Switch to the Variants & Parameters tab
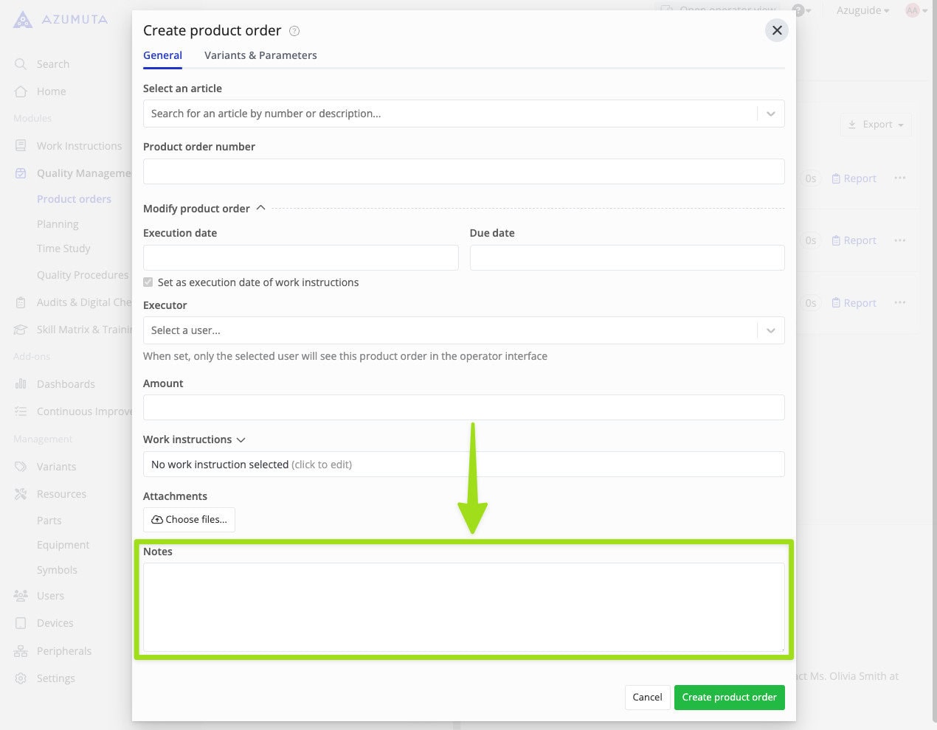 (x=260, y=55)
